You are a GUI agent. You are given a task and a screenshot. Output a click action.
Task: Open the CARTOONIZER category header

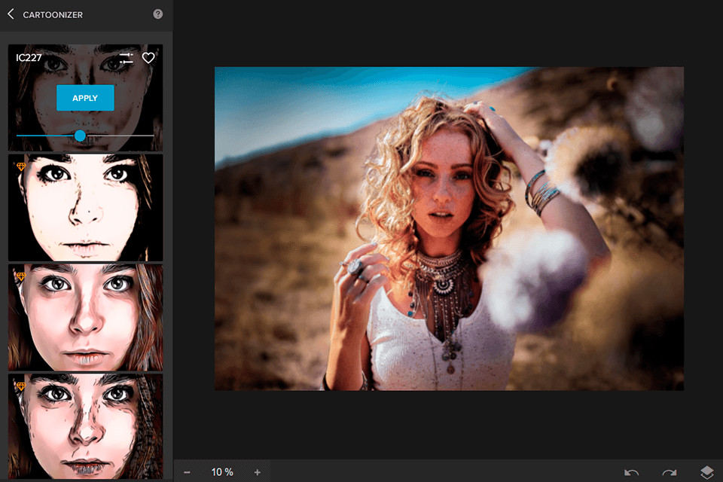tap(54, 14)
